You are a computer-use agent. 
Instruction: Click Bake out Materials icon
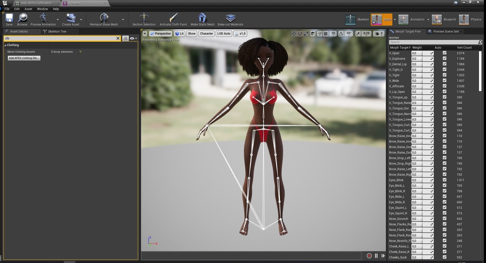(230, 18)
